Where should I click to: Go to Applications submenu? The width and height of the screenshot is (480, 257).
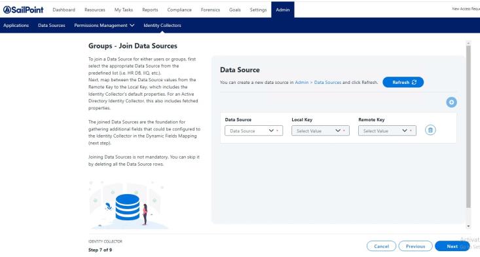(16, 26)
